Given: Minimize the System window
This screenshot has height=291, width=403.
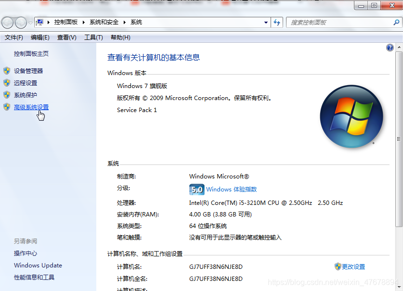Looking at the screenshot, I should pos(361,5).
